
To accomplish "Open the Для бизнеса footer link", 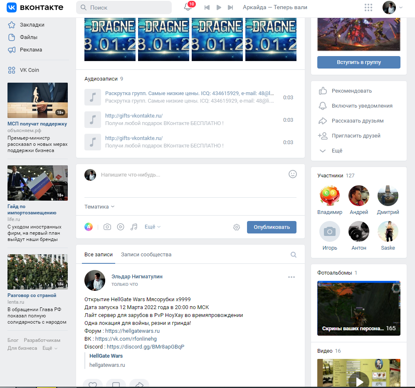I will [22, 348].
